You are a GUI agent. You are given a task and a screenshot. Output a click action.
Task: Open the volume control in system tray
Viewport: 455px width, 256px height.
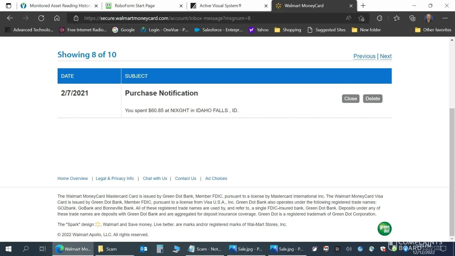coord(349,249)
